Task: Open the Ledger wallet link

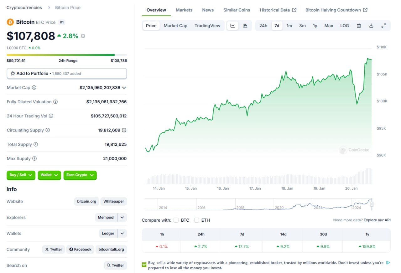Action: point(108,233)
